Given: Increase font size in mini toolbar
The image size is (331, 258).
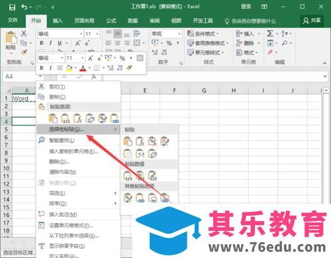Looking at the screenshot, I should 90,58.
